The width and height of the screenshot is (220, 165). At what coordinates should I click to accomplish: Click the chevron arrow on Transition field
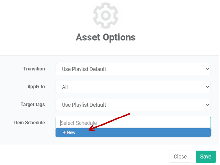click(x=207, y=69)
